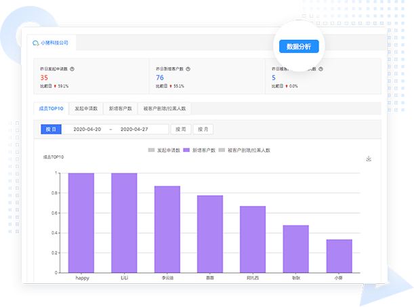Click the 76 new customers value
This screenshot has width=414, height=307.
click(x=161, y=78)
